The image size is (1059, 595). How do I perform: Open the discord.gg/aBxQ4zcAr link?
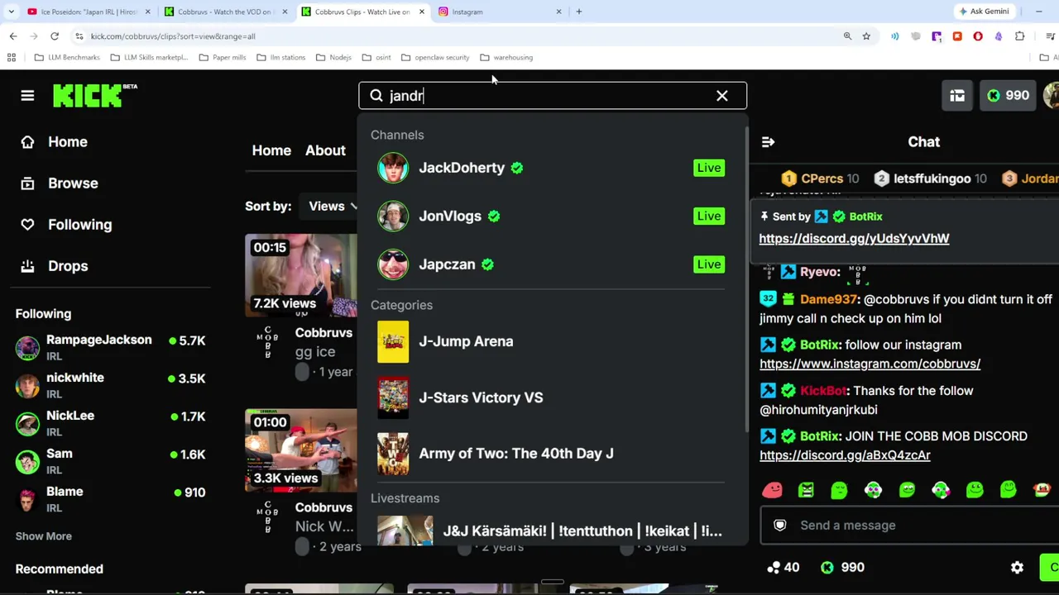[845, 455]
